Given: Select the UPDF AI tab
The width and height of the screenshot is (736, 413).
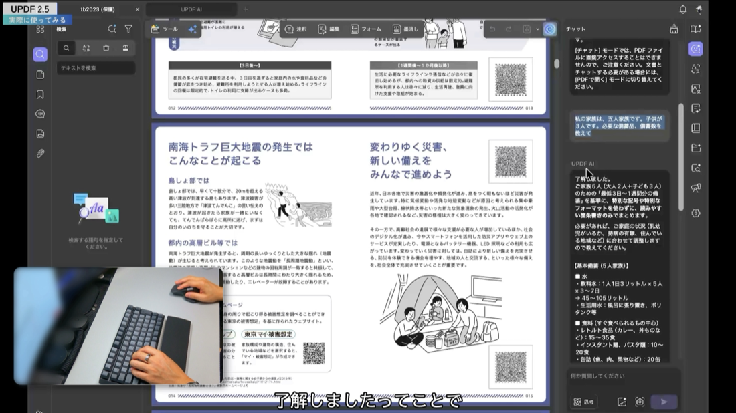Looking at the screenshot, I should click(x=191, y=9).
